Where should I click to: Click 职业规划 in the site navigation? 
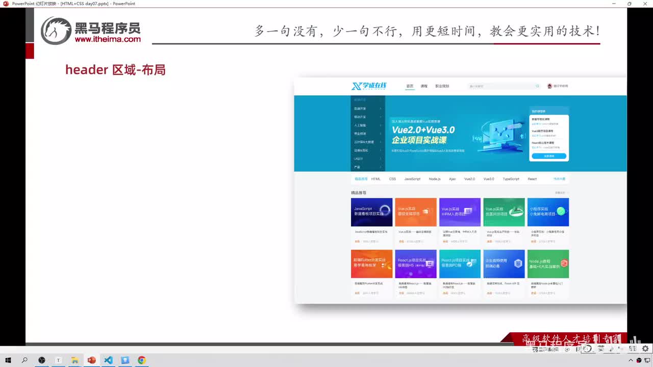coord(442,86)
